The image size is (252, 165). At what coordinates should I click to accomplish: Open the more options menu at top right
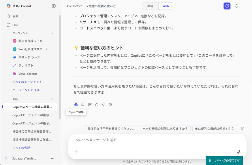pos(246,6)
